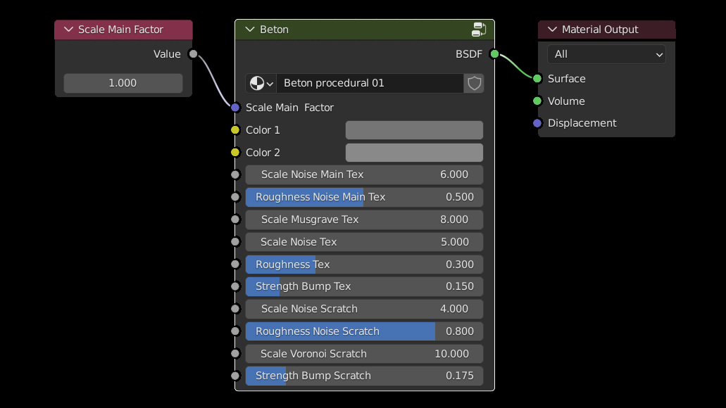Open the All render target dropdown
Image resolution: width=726 pixels, height=408 pixels.
(606, 54)
